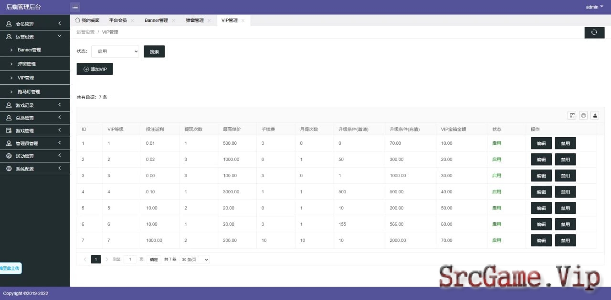Click the 兑换管理 user icon
The height and width of the screenshot is (300, 611).
tap(9, 118)
